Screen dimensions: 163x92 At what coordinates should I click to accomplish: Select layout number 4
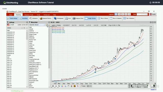tap(126, 14)
